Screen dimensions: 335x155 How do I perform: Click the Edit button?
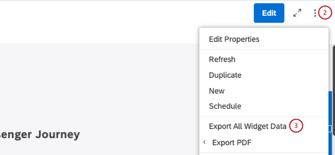pyautogui.click(x=269, y=13)
